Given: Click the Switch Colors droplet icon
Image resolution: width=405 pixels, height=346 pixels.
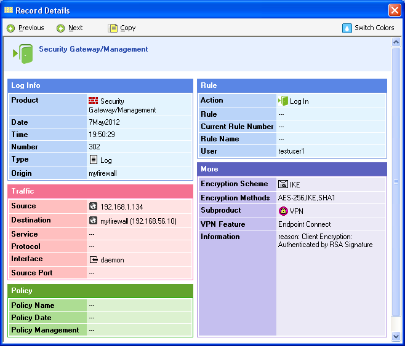Looking at the screenshot, I should (347, 28).
